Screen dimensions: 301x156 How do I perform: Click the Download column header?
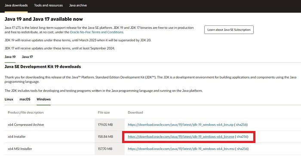tap(135, 112)
